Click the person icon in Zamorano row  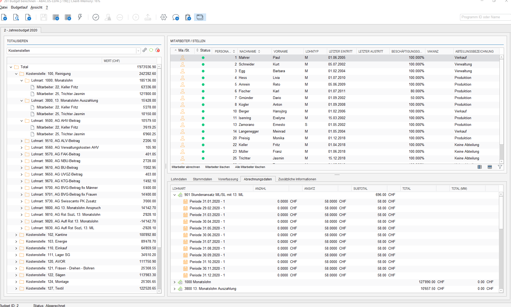click(x=182, y=125)
